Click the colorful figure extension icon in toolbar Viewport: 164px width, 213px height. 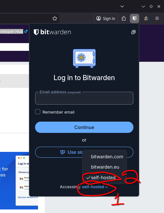[146, 18]
